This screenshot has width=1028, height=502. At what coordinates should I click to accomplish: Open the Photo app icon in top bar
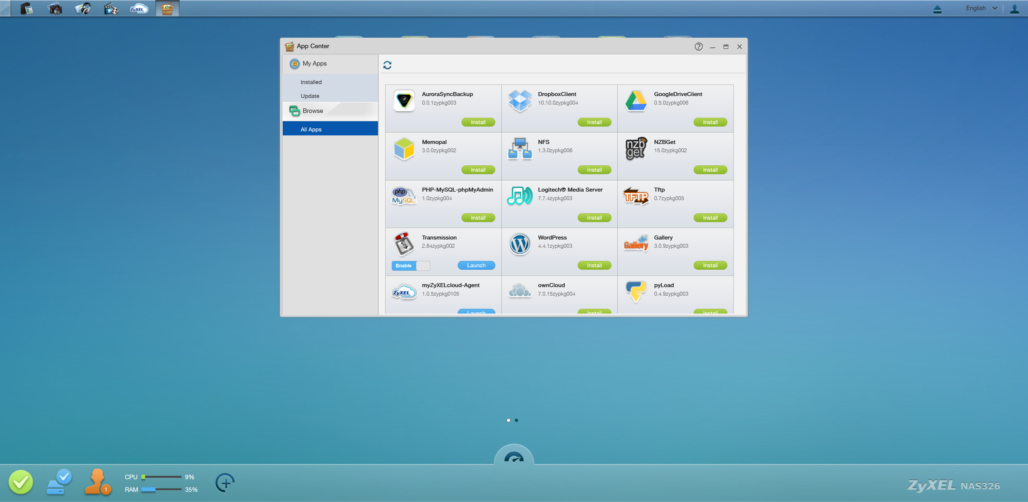coord(55,8)
